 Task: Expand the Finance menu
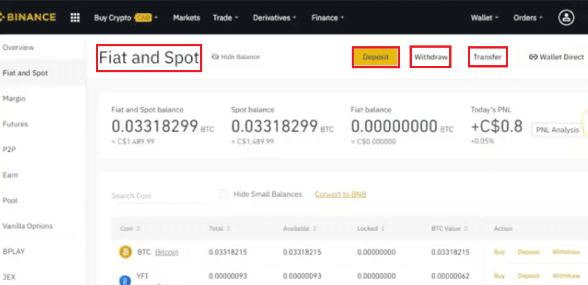[327, 18]
